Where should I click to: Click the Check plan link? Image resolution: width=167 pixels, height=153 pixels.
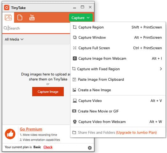click(x=48, y=147)
